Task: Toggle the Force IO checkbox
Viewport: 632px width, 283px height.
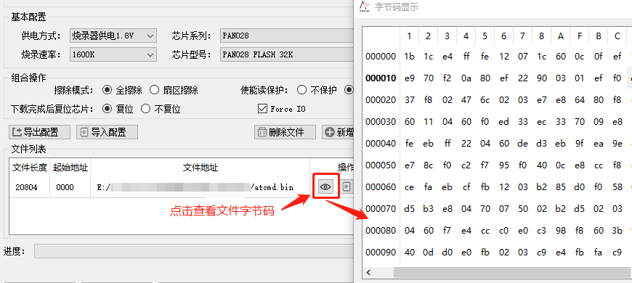Action: click(x=262, y=109)
